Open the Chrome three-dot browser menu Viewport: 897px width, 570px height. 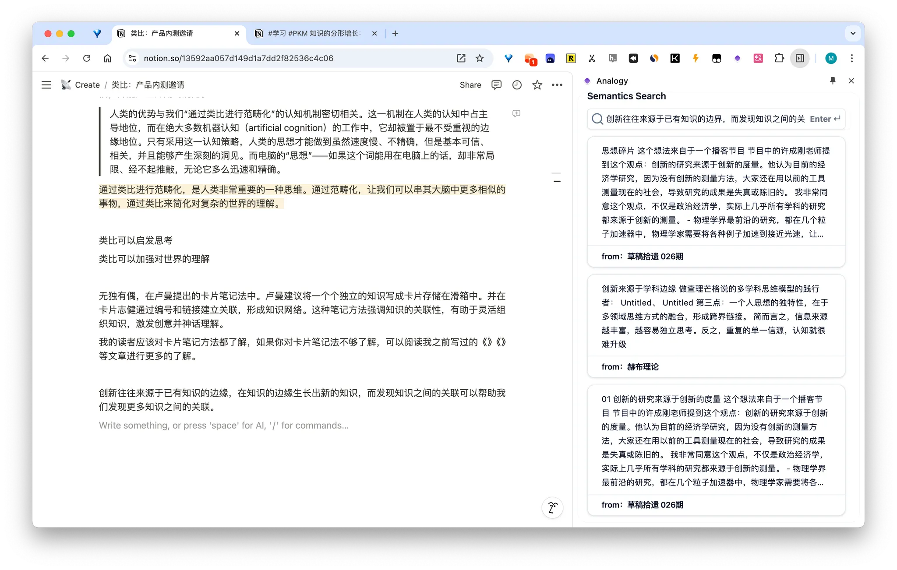(851, 58)
